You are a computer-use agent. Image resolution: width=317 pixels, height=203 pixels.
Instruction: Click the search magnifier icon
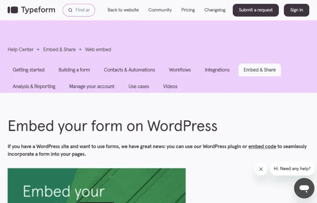coord(70,10)
